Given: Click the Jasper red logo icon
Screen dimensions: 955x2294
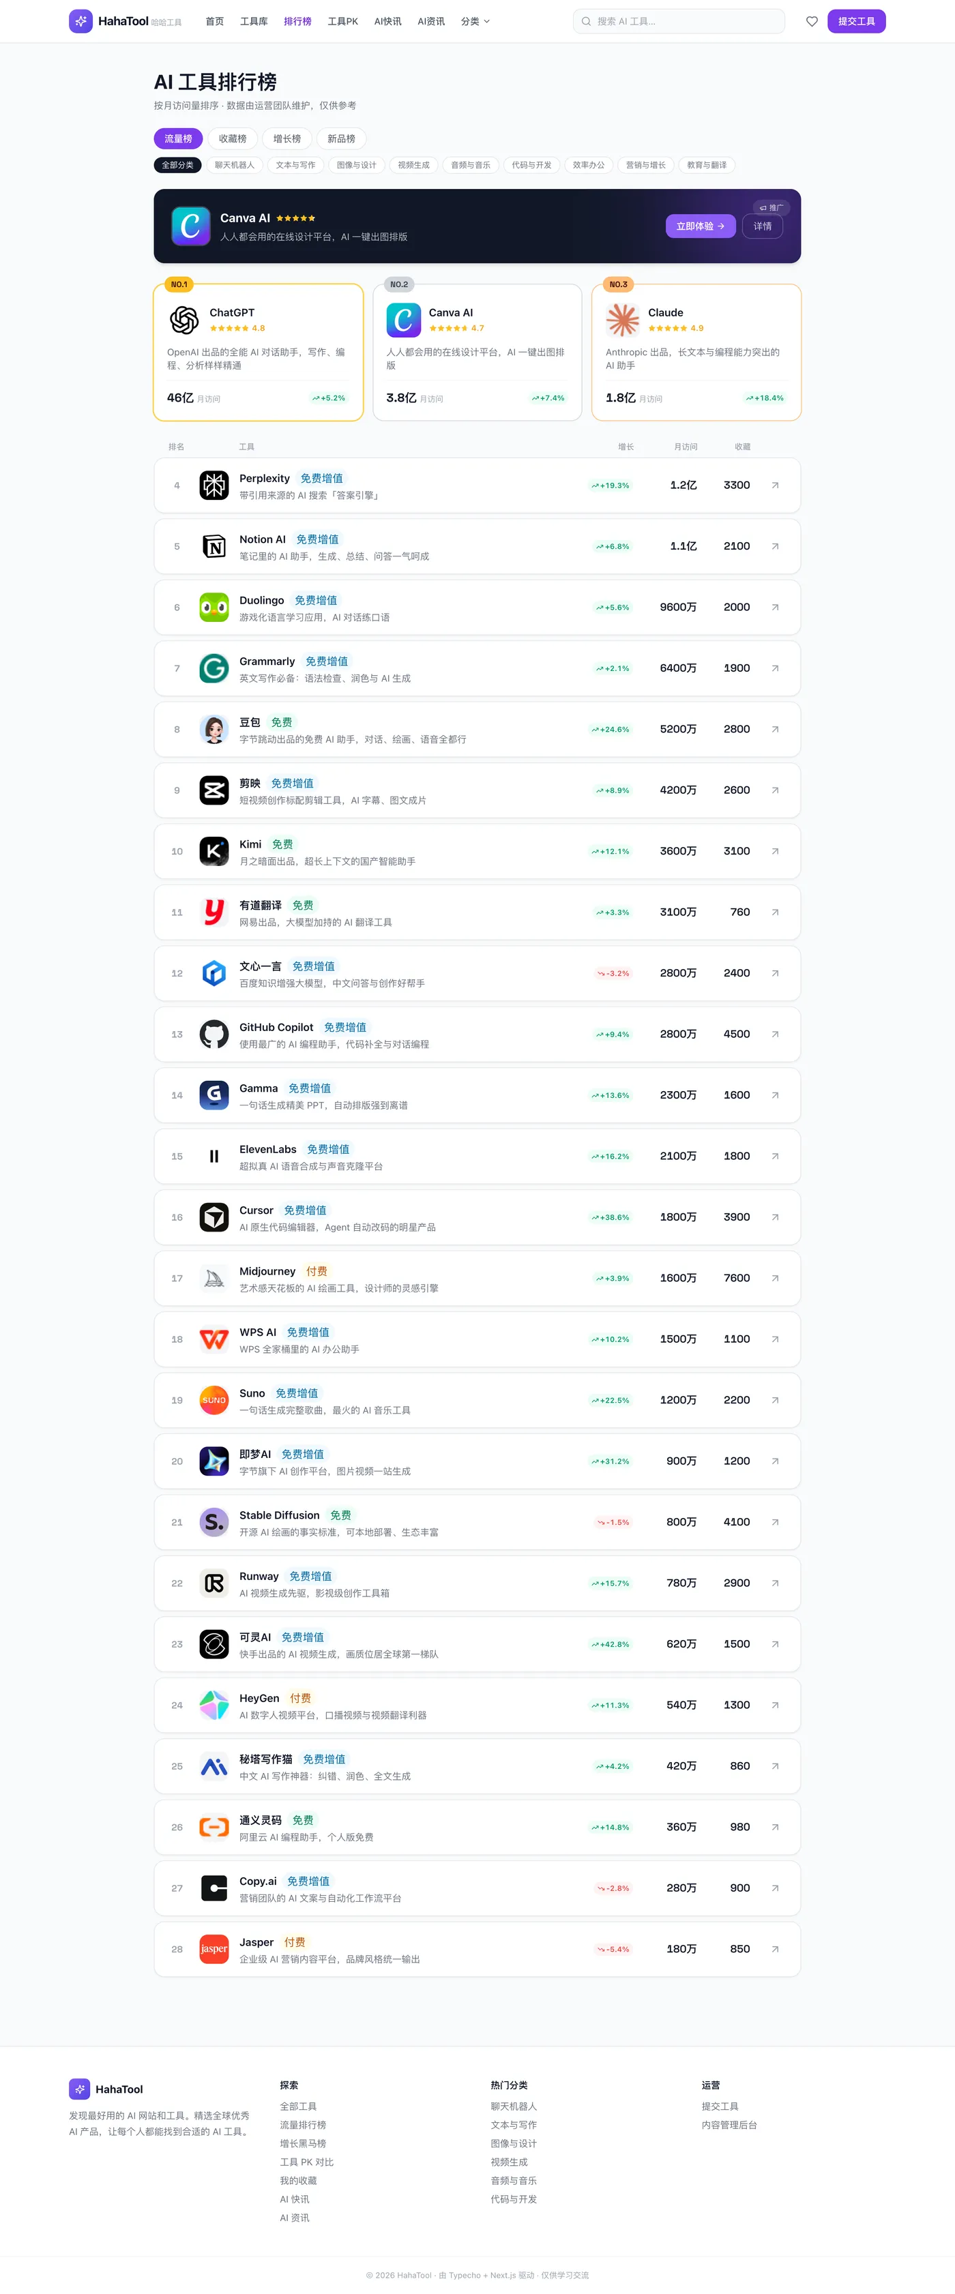Looking at the screenshot, I should (214, 1948).
